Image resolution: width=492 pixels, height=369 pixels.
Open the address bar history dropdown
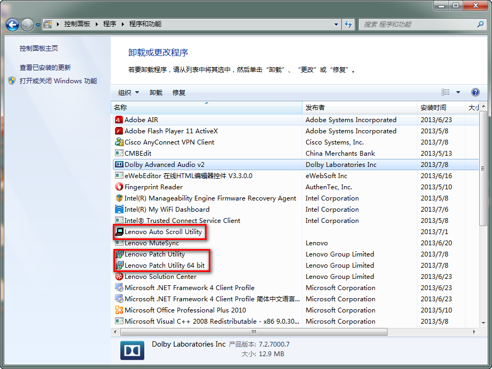coord(336,24)
